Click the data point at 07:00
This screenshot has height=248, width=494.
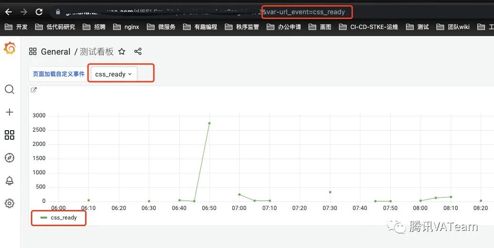pos(240,194)
